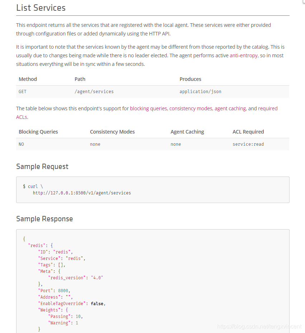305x333 pixels.
Task: Follow the blocking queries link
Action: click(x=148, y=108)
